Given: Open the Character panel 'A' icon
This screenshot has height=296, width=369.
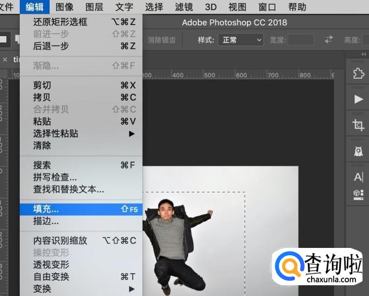Looking at the screenshot, I should [358, 177].
